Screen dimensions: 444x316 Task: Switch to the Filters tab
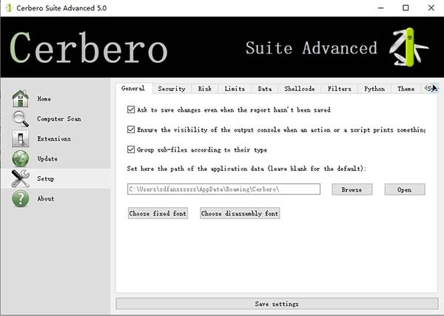click(x=339, y=89)
